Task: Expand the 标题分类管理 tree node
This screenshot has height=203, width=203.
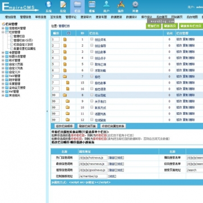Action: tap(3, 57)
